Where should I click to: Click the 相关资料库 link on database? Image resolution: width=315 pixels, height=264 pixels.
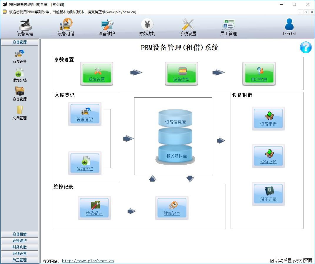176,156
